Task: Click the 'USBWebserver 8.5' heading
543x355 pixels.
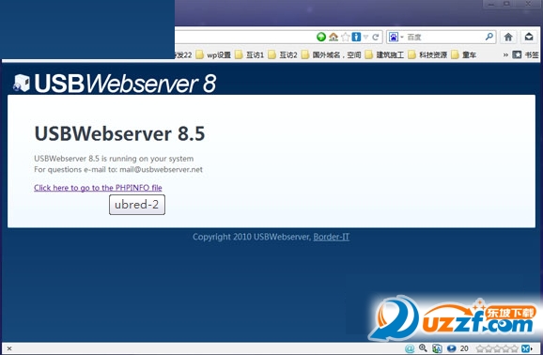Action: click(x=120, y=133)
